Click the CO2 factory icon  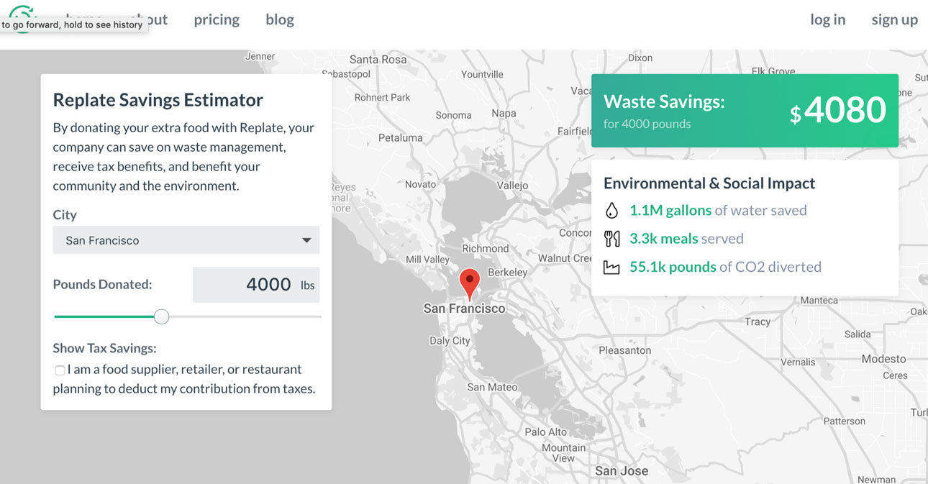point(611,268)
